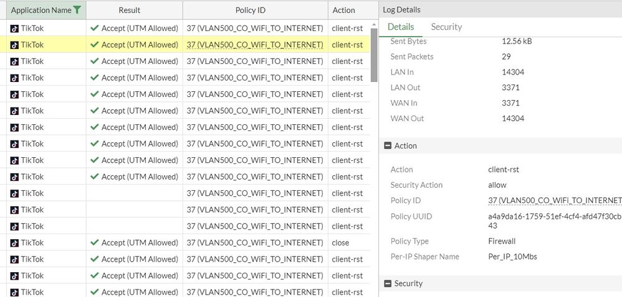Collapse the Security section at panel bottom

click(386, 284)
